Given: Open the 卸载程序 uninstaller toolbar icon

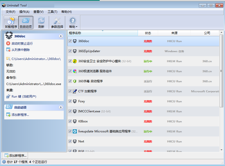Looking at the screenshot, I should (11, 23).
